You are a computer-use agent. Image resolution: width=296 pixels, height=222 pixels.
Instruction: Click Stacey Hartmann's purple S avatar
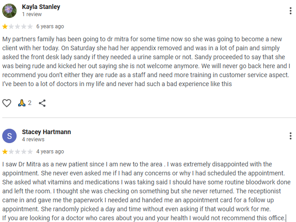(10, 135)
